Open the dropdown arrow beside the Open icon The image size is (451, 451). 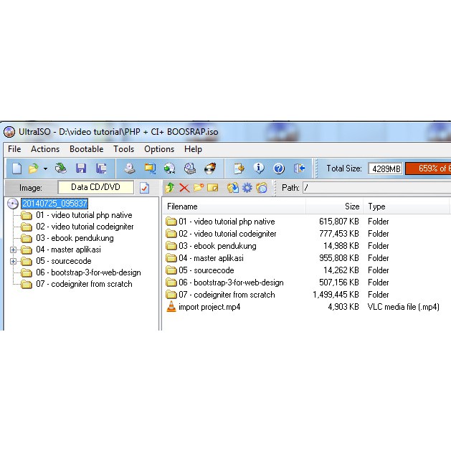point(45,168)
